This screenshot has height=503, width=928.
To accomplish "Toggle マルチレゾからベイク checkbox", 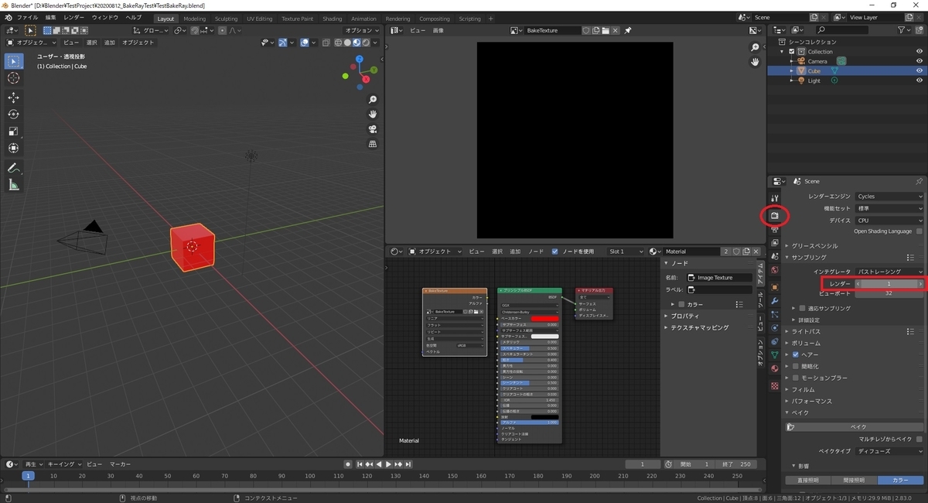I will pyautogui.click(x=919, y=439).
